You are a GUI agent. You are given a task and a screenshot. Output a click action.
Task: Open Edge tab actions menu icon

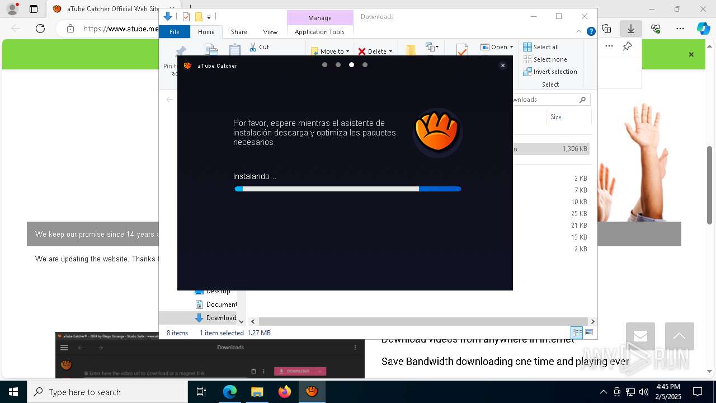pos(34,9)
